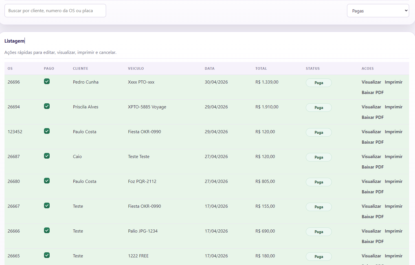
Task: Click the STATUS column header
Action: (313, 69)
